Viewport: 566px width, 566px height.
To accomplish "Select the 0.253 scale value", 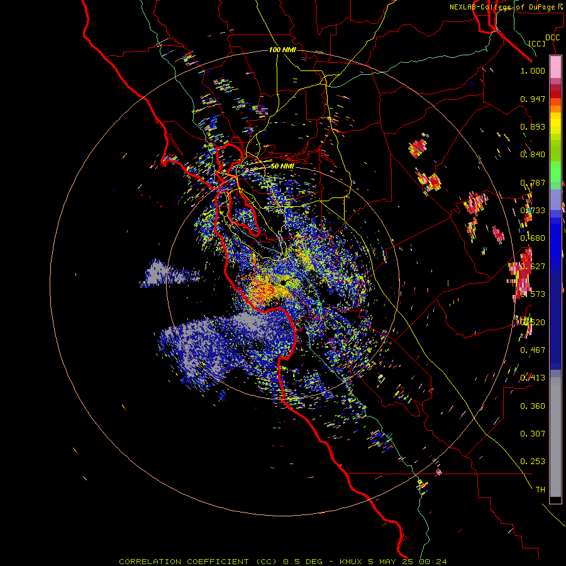I will tap(533, 462).
